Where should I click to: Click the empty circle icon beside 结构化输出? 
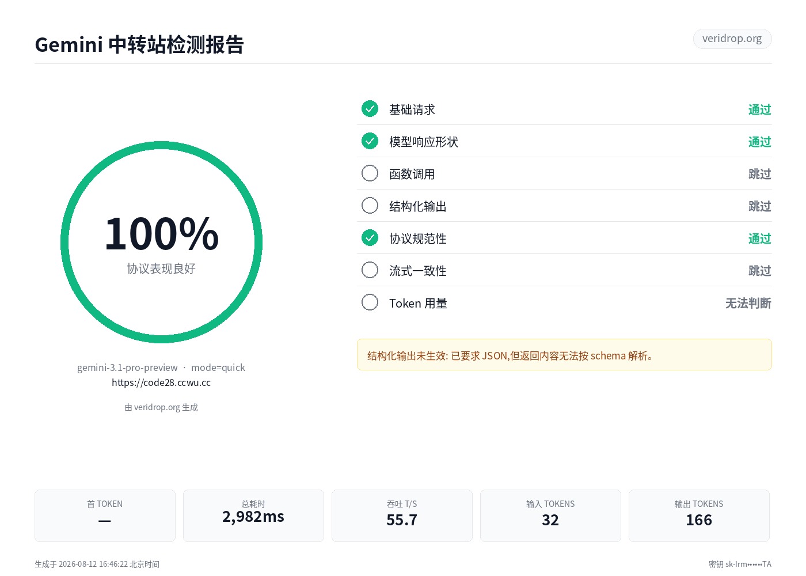point(370,206)
